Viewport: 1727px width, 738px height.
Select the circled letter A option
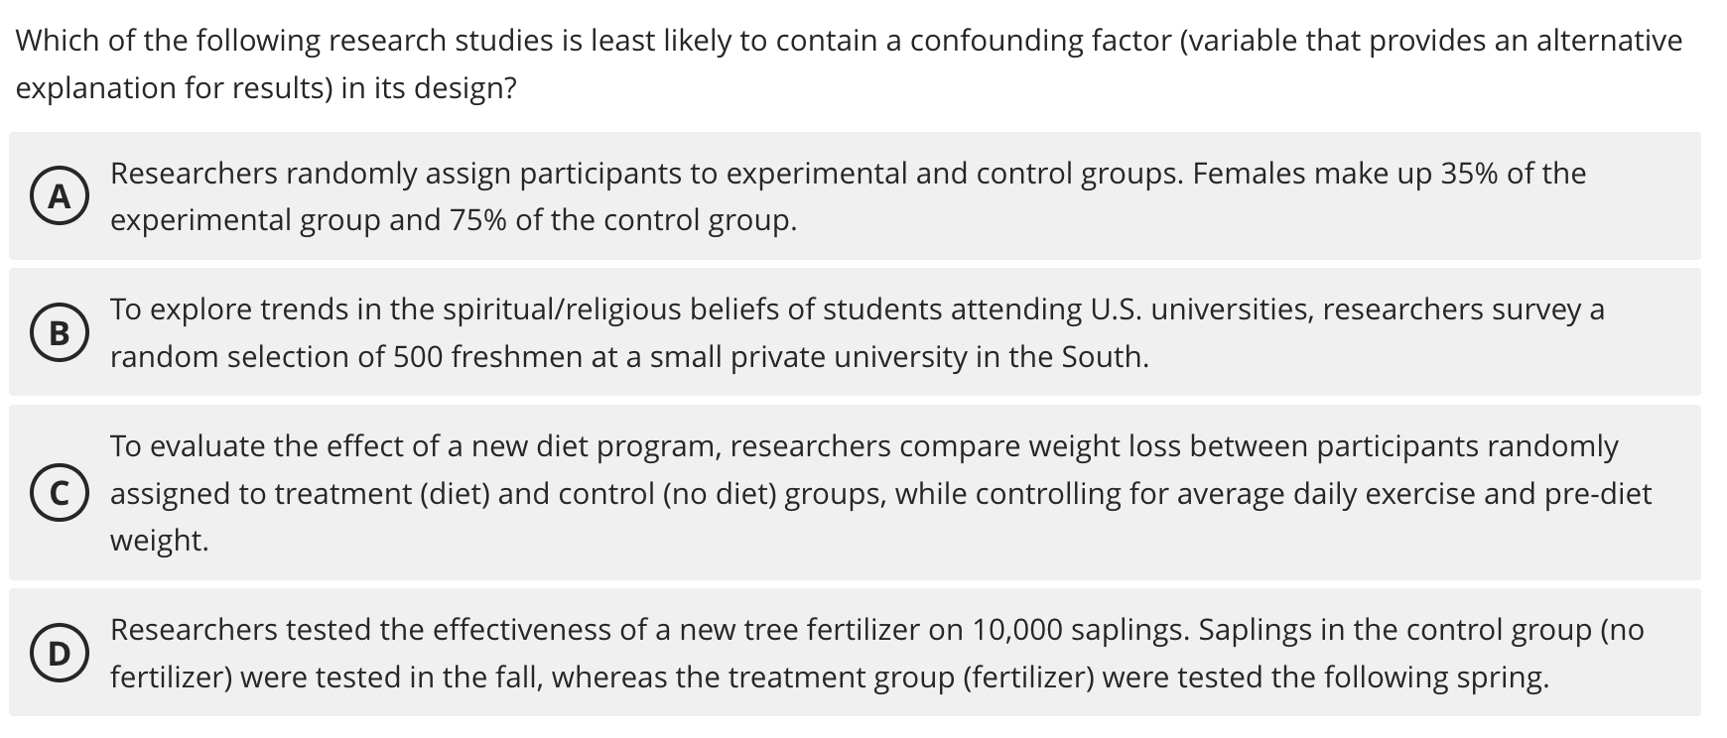tap(60, 196)
